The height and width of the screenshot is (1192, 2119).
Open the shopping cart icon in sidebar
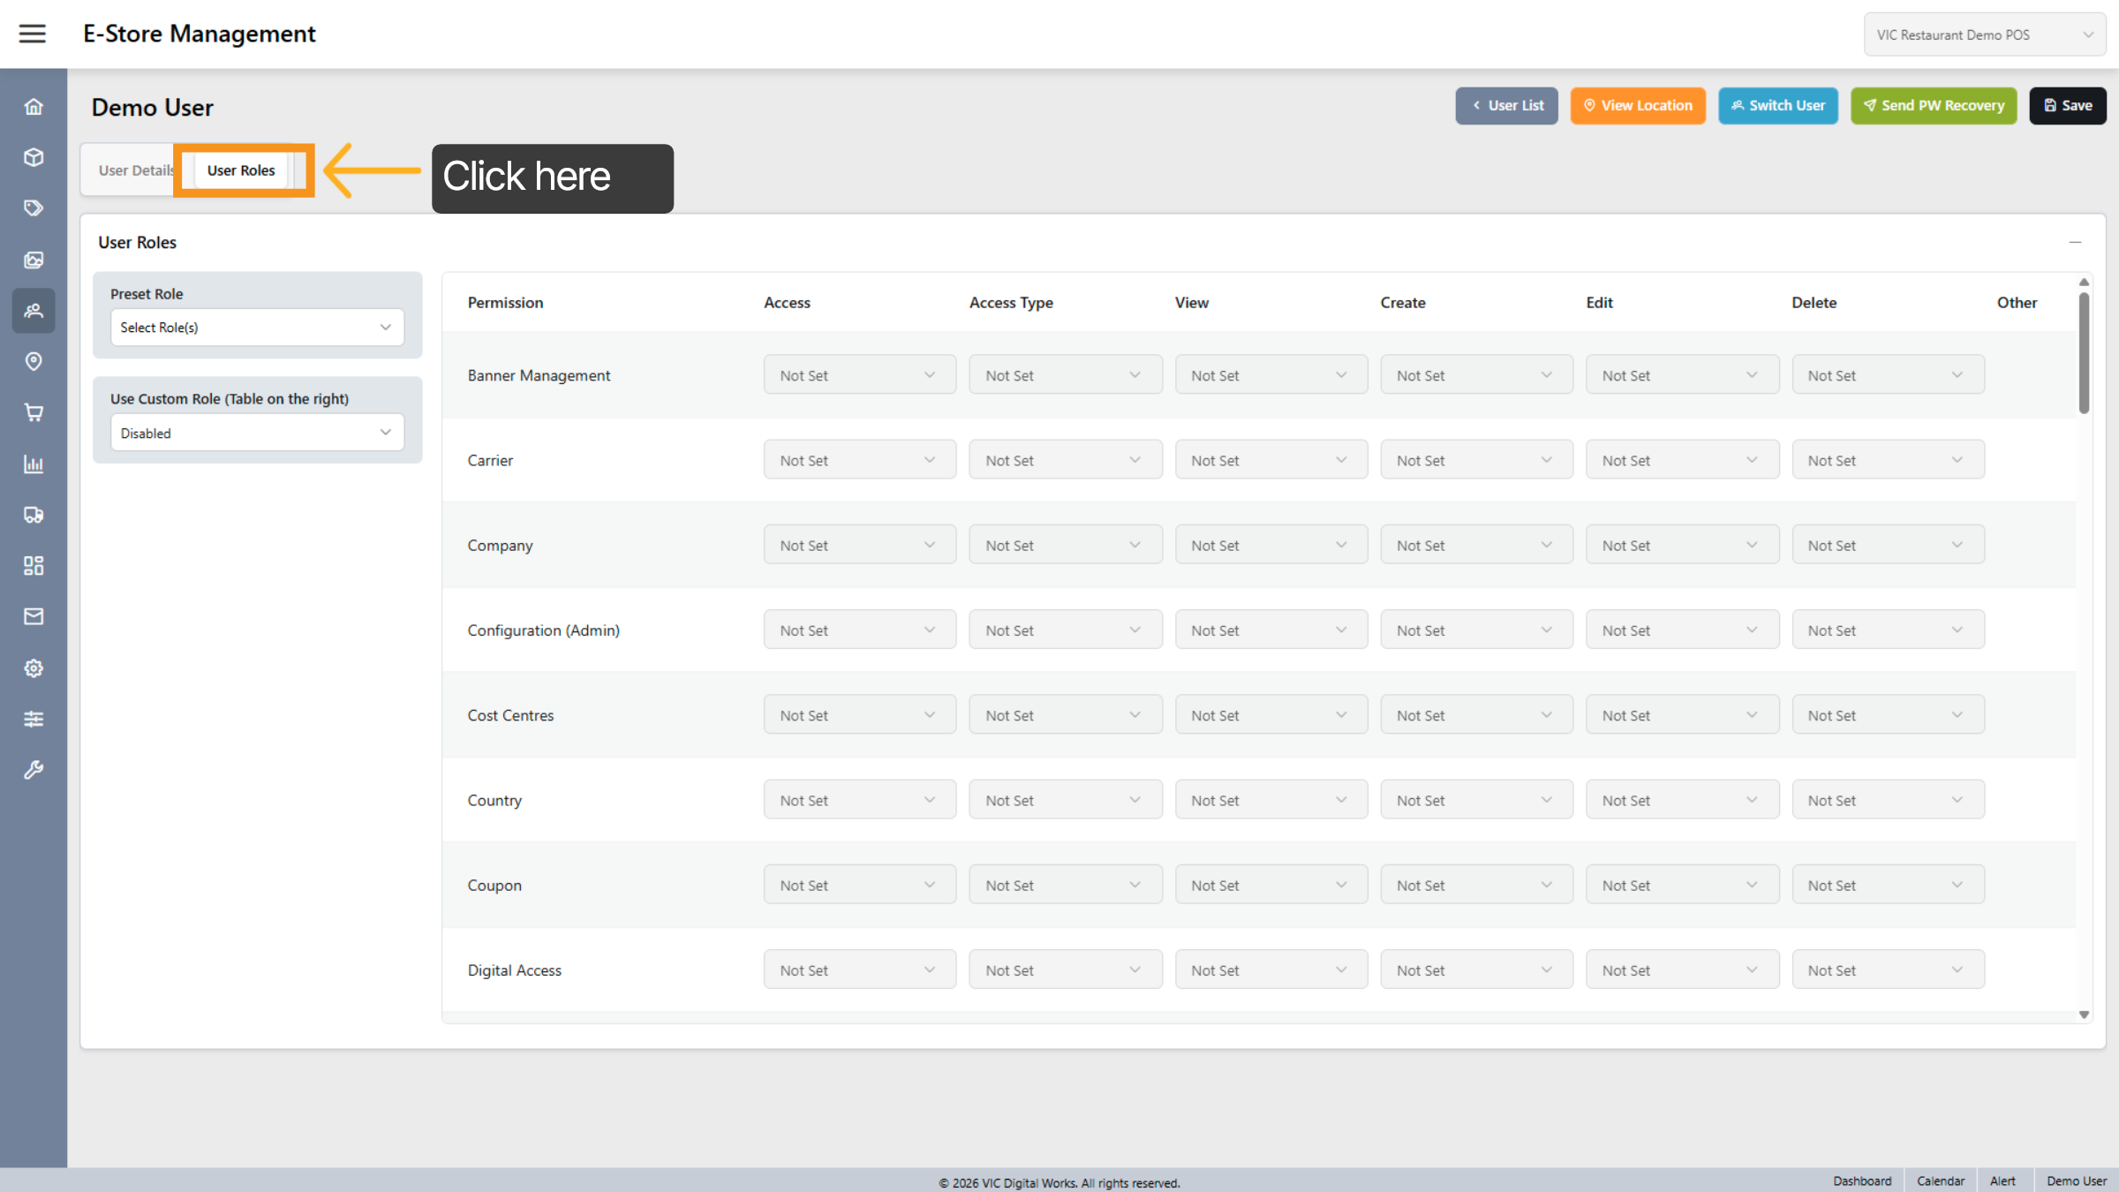[x=34, y=412]
